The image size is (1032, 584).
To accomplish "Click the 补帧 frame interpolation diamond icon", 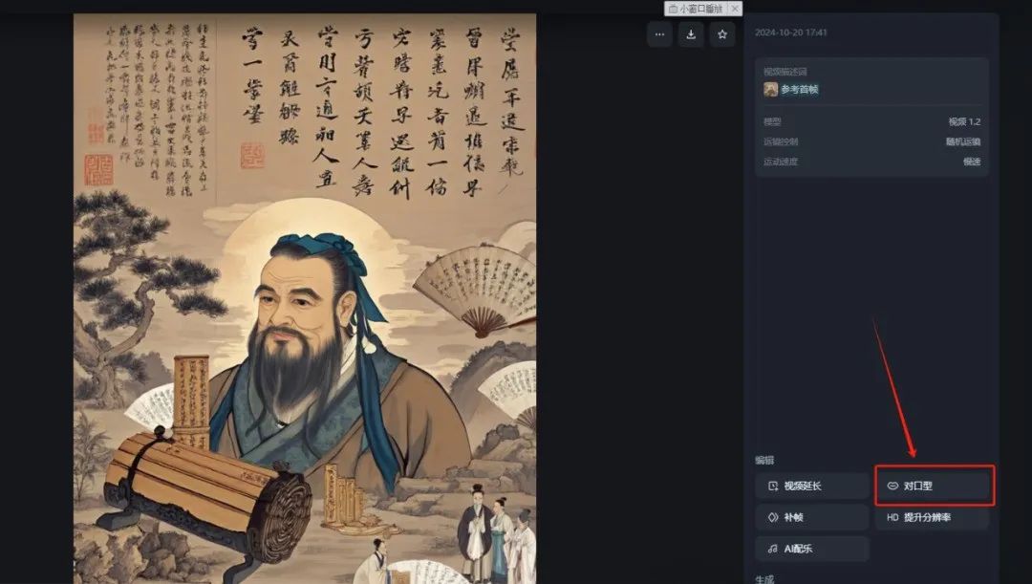I will coord(773,517).
